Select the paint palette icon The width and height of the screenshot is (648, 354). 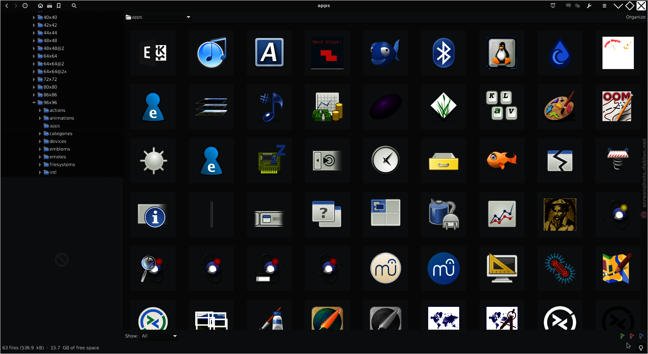click(560, 107)
